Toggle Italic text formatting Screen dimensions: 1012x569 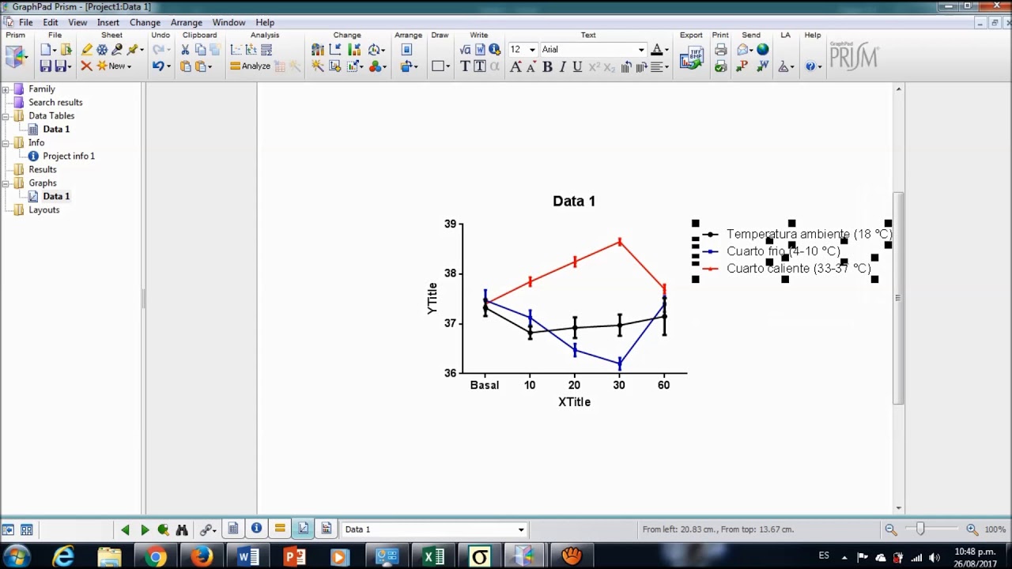[562, 67]
